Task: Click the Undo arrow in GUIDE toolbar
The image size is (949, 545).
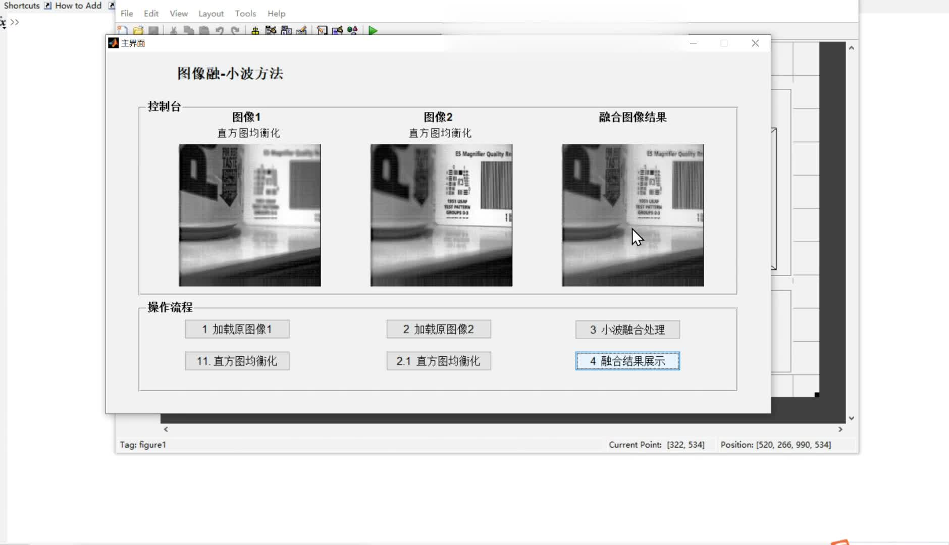Action: tap(220, 31)
